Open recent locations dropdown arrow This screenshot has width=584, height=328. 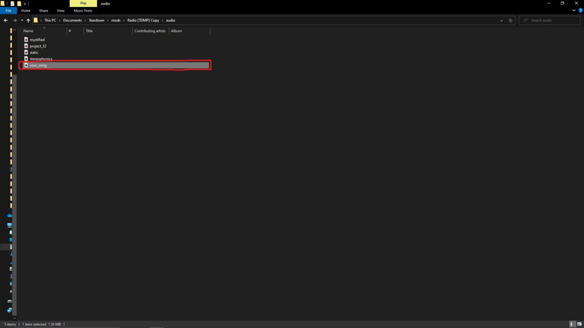click(x=22, y=20)
